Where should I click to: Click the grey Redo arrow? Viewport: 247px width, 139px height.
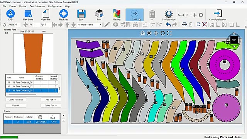click(x=174, y=25)
